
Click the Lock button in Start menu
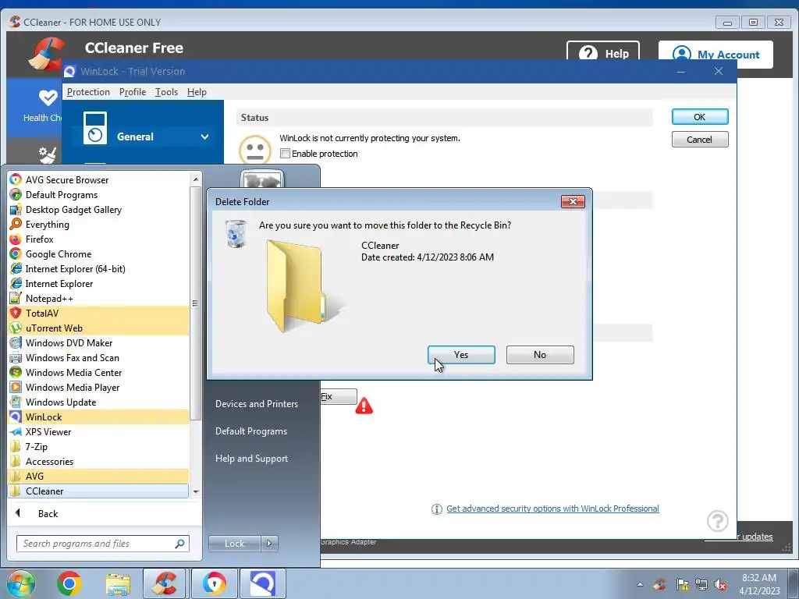[234, 544]
